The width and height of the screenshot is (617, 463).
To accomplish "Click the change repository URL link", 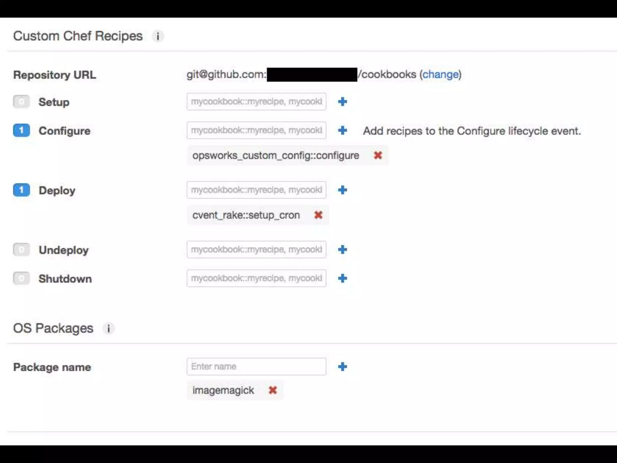I will point(440,74).
